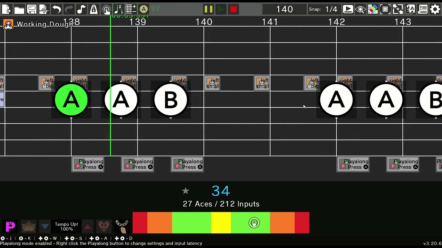This screenshot has width=442, height=248.
Task: Click the yellow center of the timing bar
Action: click(221, 223)
